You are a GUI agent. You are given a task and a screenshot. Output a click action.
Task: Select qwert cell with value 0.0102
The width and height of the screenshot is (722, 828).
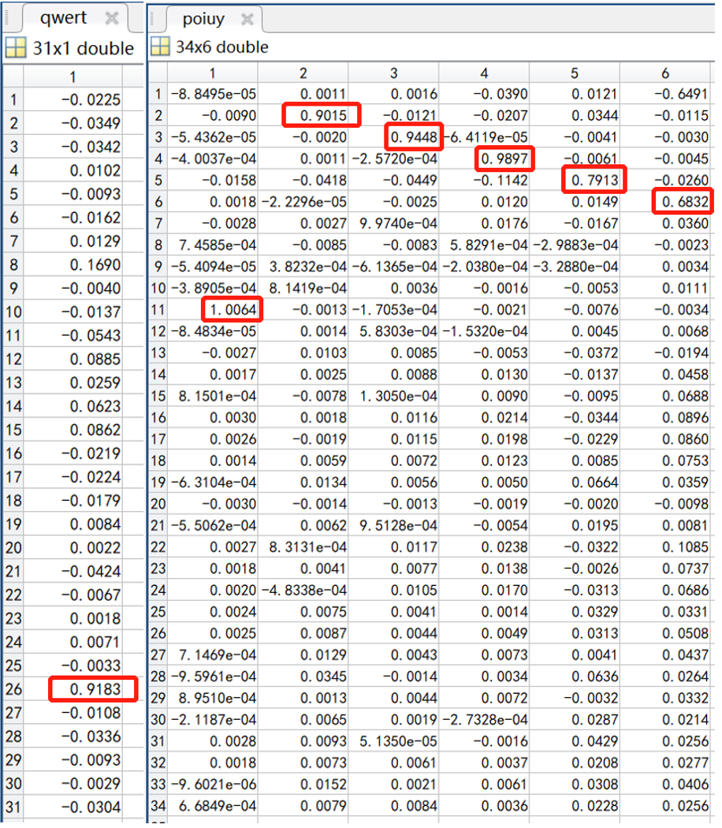pyautogui.click(x=73, y=170)
